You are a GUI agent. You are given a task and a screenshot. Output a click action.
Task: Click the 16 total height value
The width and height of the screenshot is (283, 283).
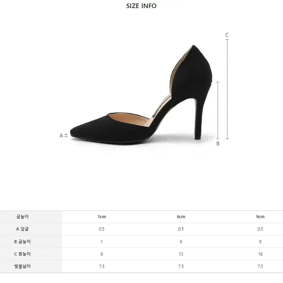(260, 254)
